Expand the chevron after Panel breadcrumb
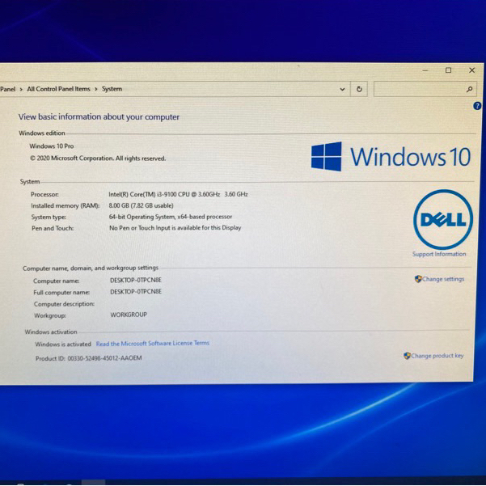 [21, 89]
